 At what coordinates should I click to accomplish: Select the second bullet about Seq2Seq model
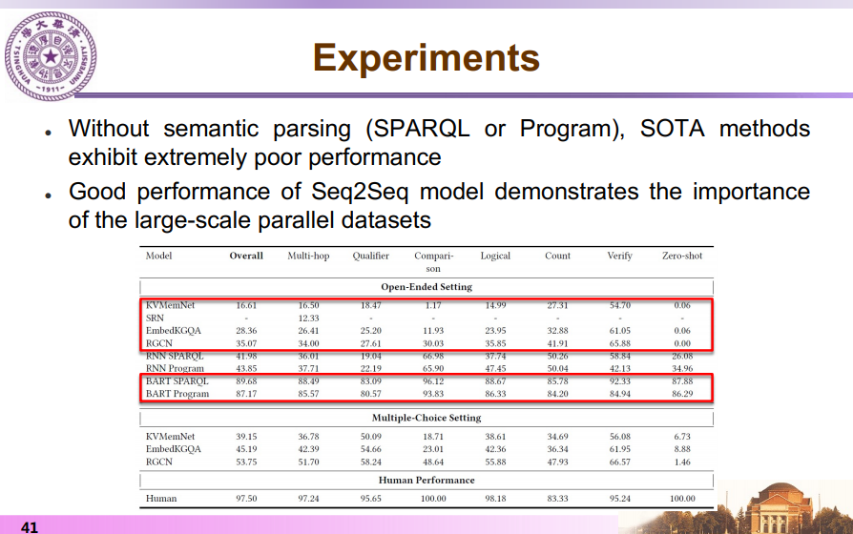tap(439, 205)
